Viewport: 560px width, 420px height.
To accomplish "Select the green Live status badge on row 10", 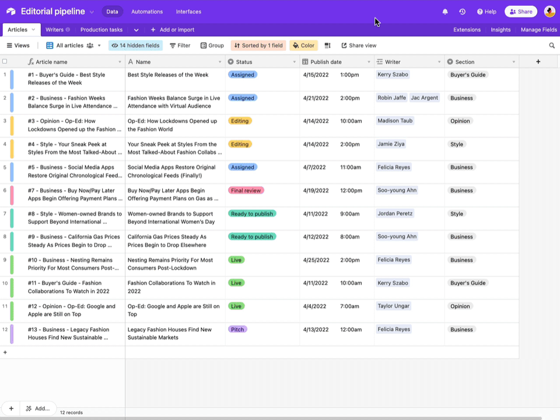I will 236,283.
